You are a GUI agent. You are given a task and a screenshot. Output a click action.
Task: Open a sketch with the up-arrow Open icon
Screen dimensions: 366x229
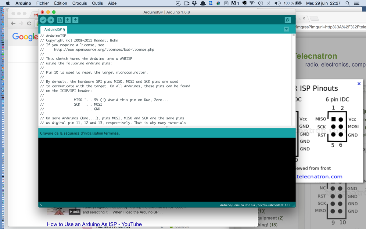68,20
